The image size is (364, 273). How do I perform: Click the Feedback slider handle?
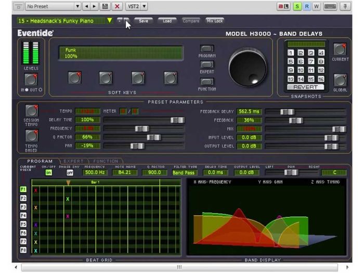point(296,120)
